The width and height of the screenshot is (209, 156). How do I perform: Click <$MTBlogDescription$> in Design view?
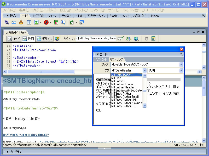[x=24, y=92]
